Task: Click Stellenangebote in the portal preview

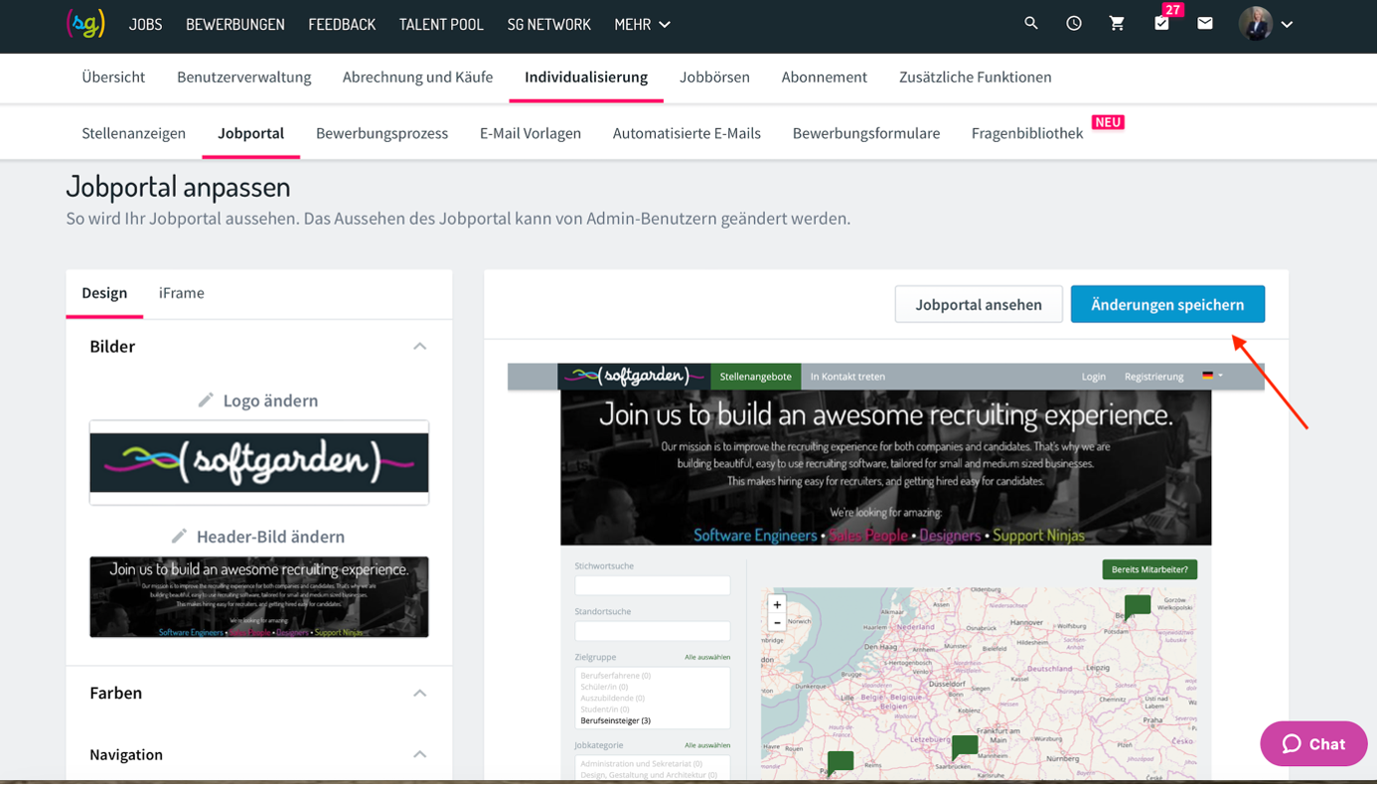Action: 758,378
